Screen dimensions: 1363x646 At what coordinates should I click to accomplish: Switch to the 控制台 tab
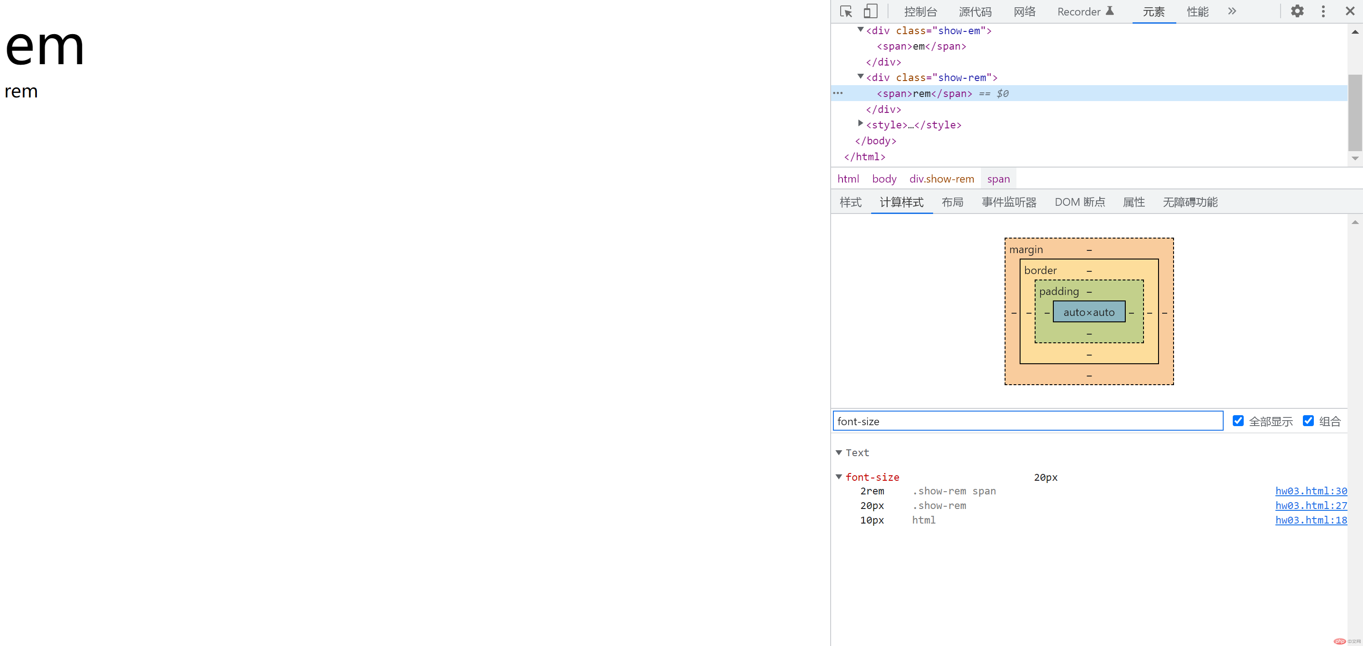[920, 12]
